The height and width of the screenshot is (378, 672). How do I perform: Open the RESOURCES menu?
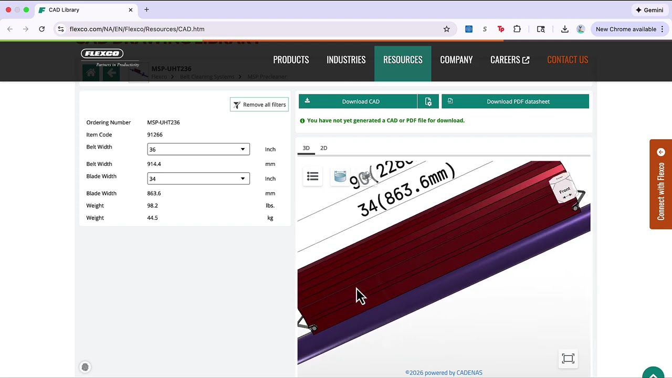click(403, 60)
